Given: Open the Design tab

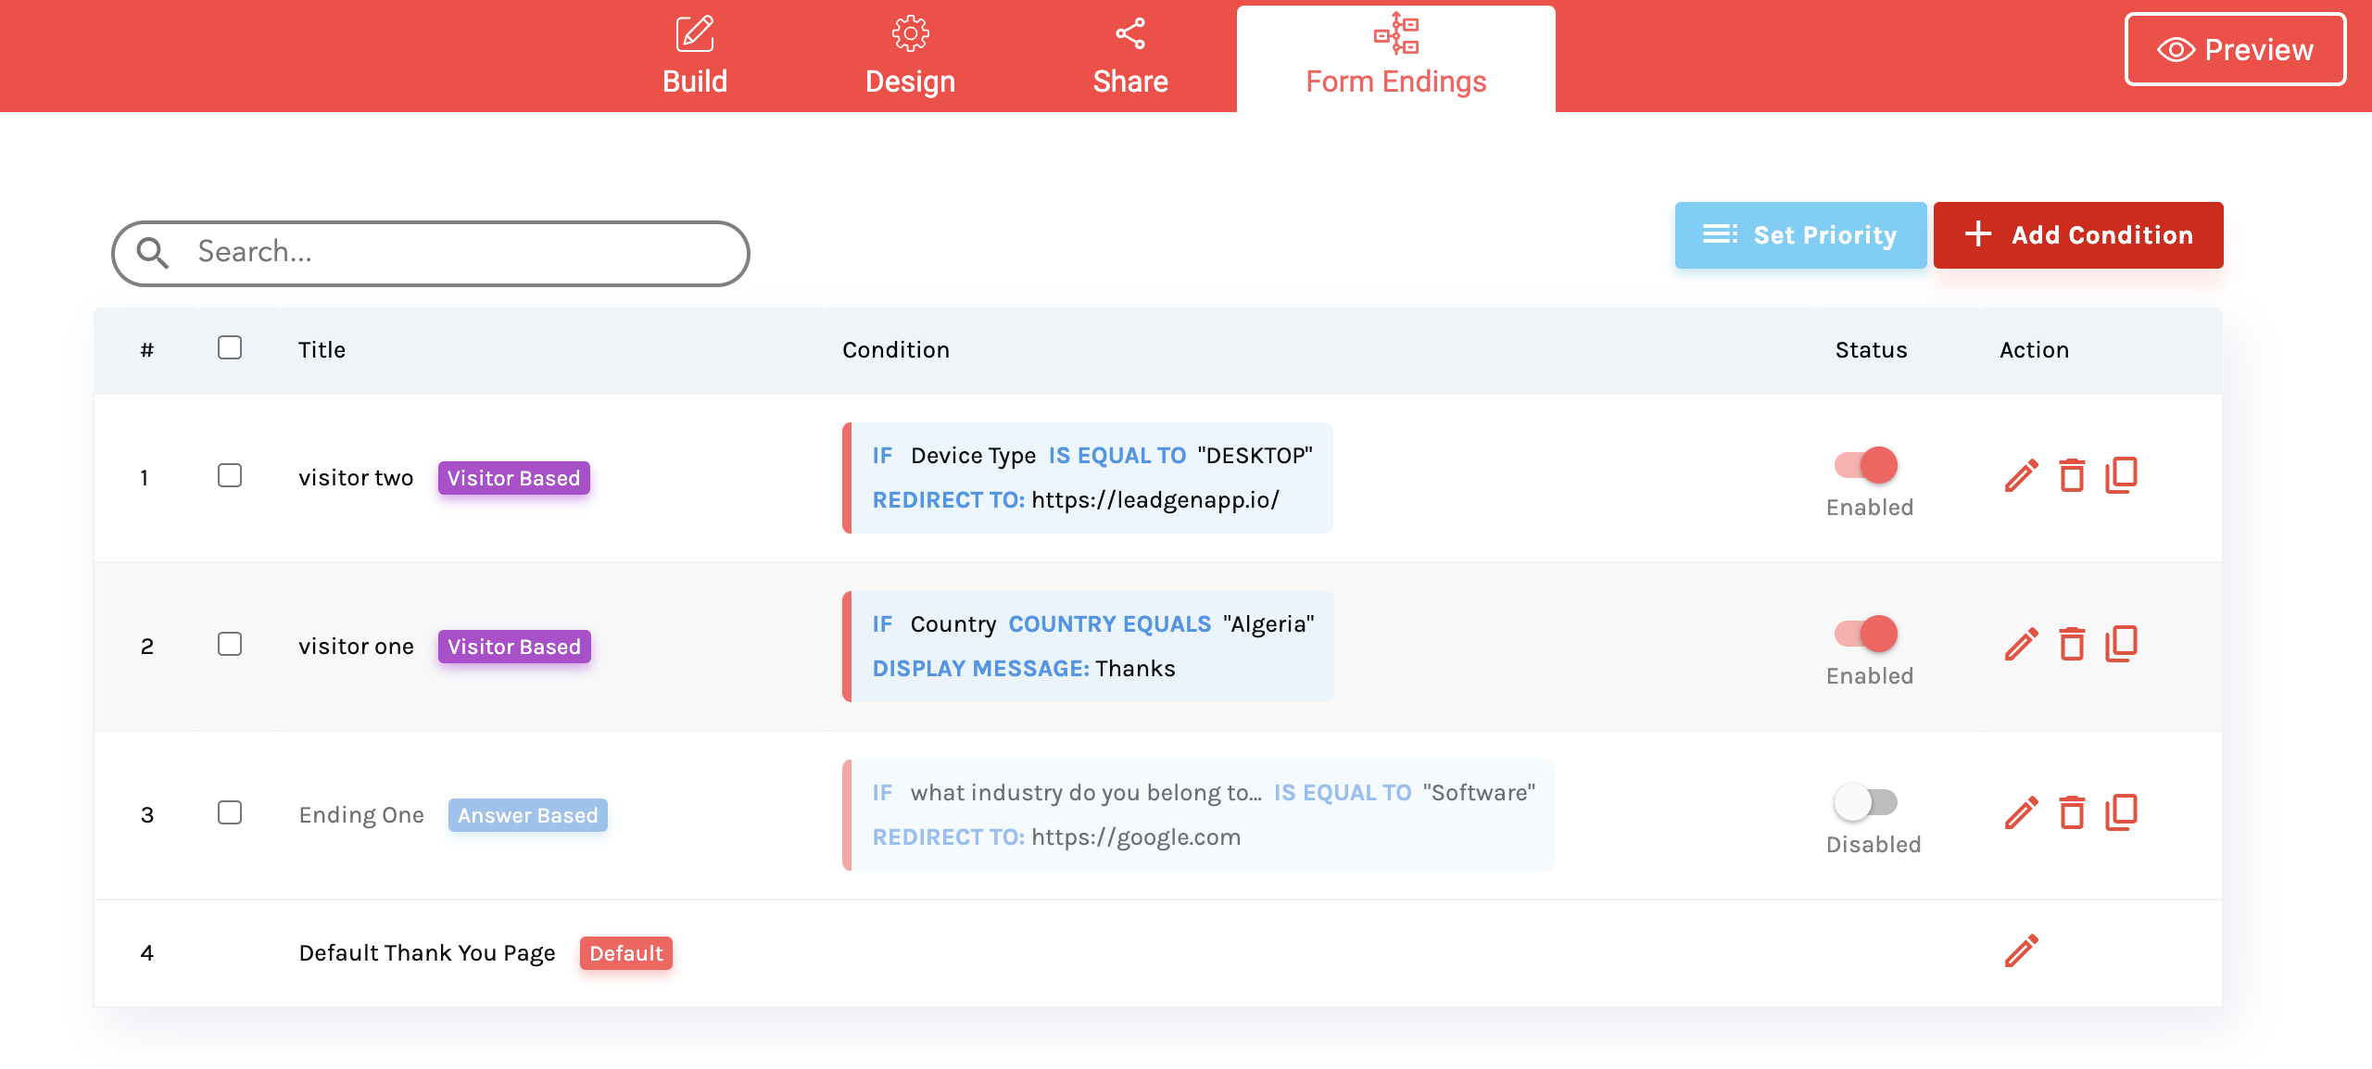Looking at the screenshot, I should tap(910, 57).
